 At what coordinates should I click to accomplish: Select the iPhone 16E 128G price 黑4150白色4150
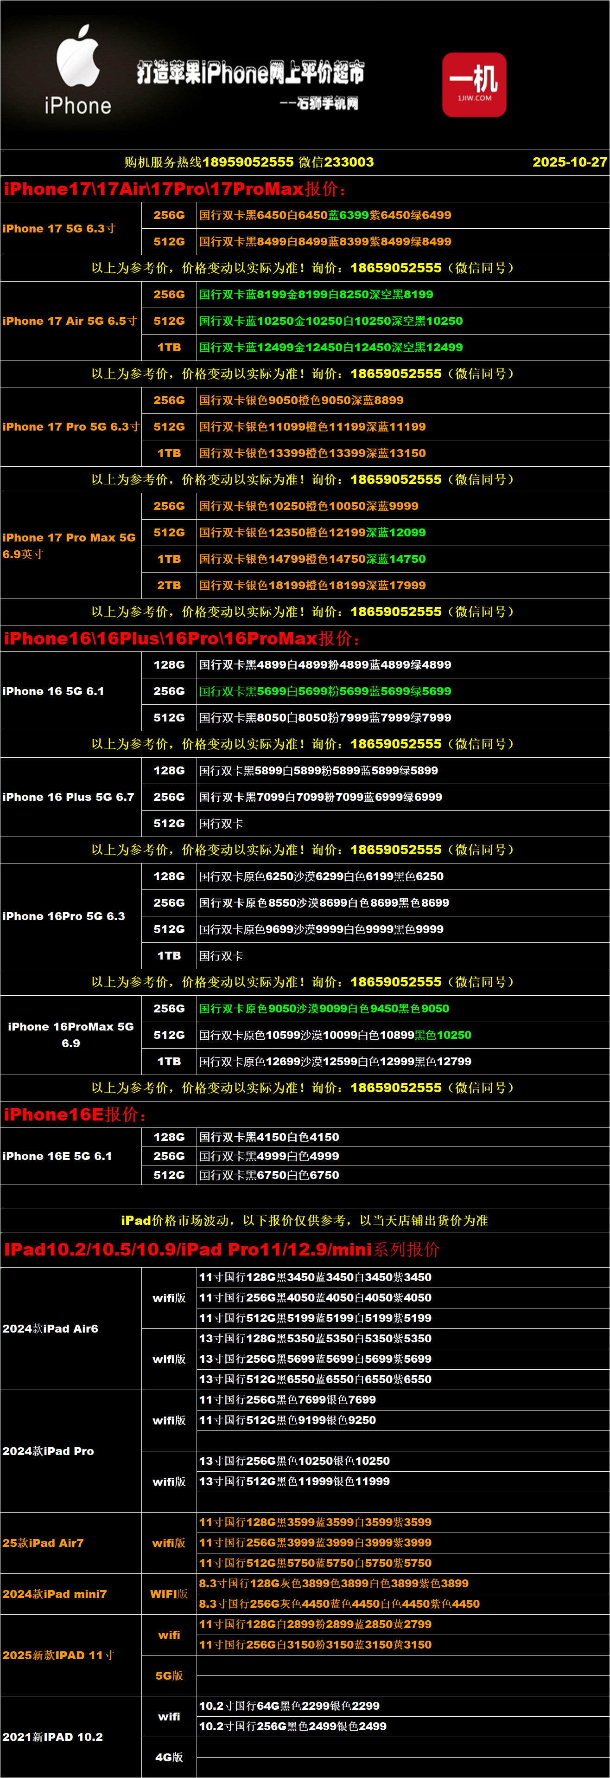coord(269,1137)
